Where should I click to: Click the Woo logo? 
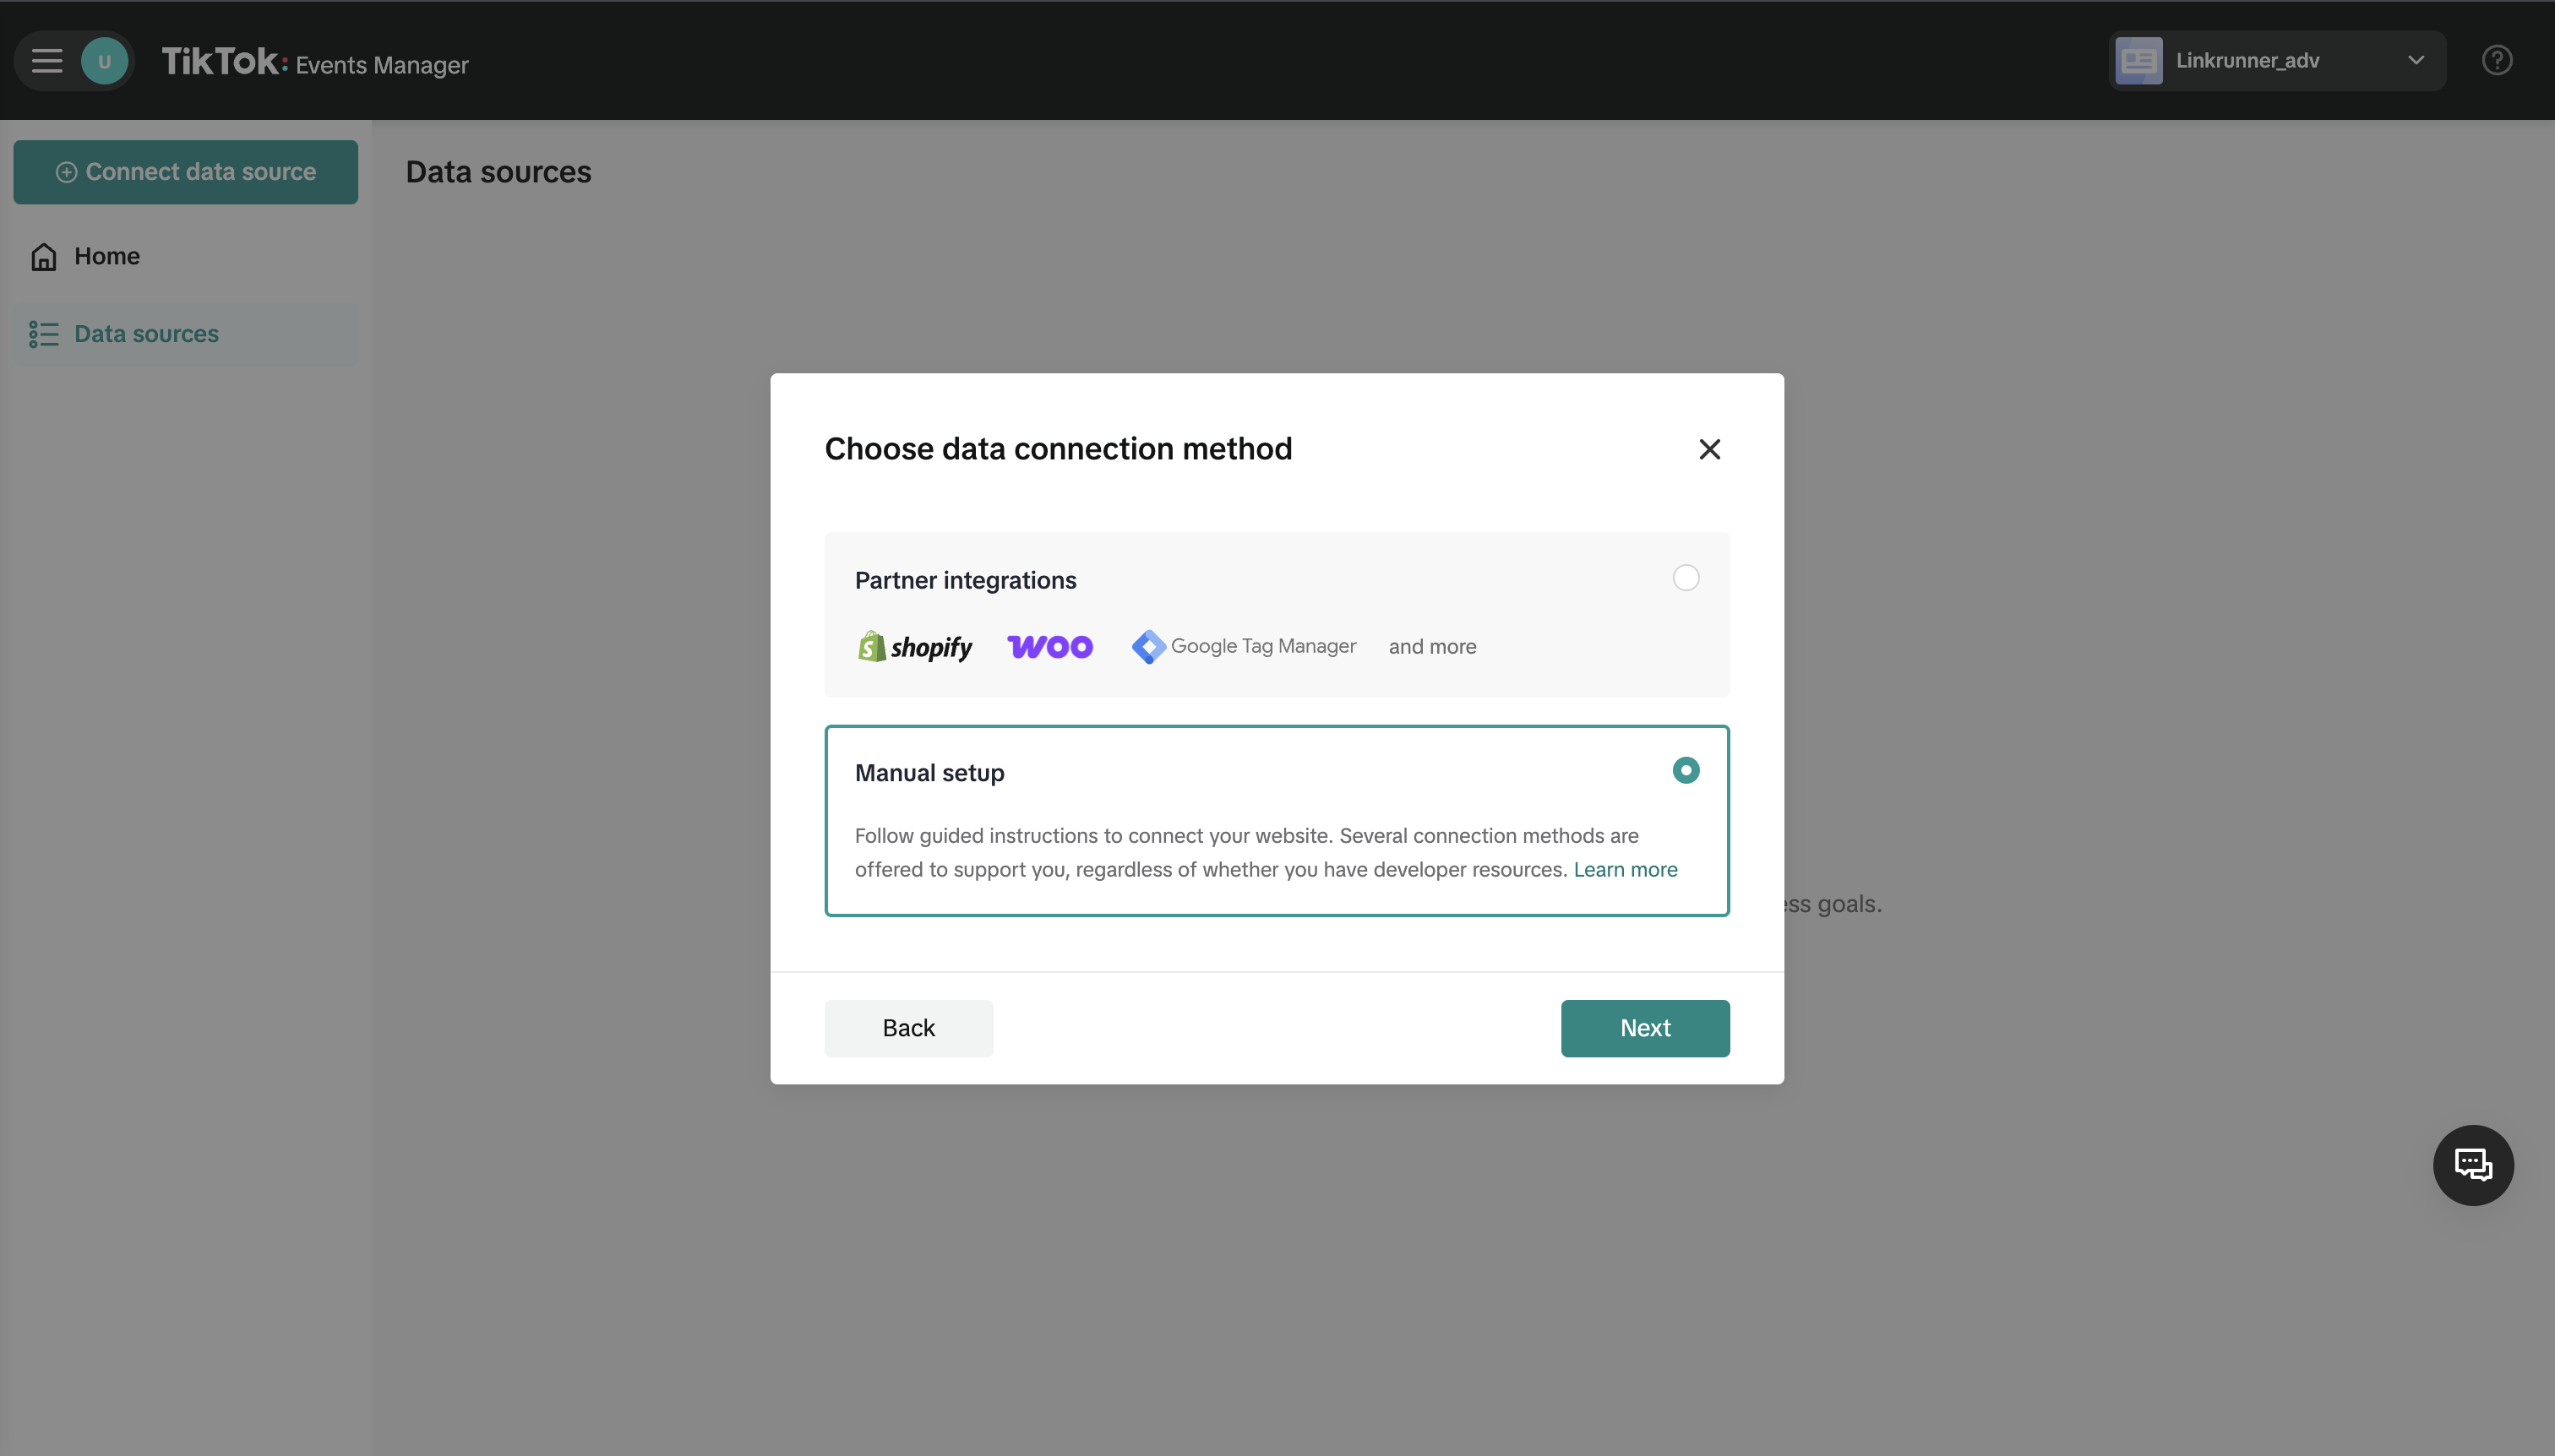(x=1049, y=647)
